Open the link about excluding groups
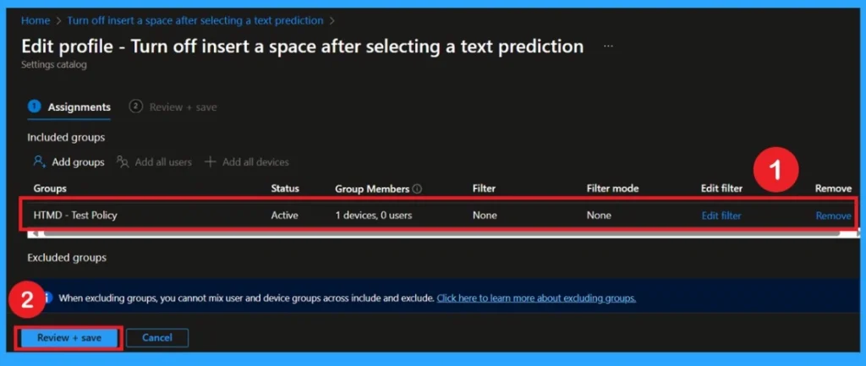Screen dimensions: 866x366 (536, 298)
